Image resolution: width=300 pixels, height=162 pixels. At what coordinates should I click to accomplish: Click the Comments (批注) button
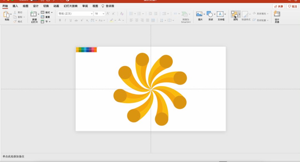293,6
